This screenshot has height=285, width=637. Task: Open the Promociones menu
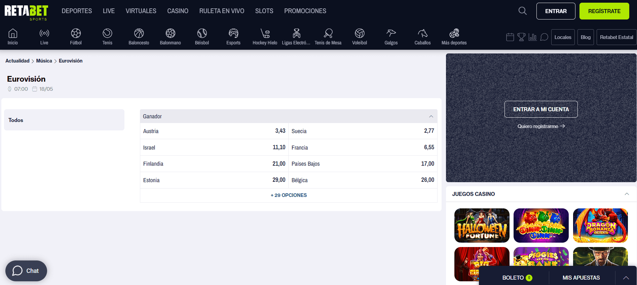coord(305,11)
